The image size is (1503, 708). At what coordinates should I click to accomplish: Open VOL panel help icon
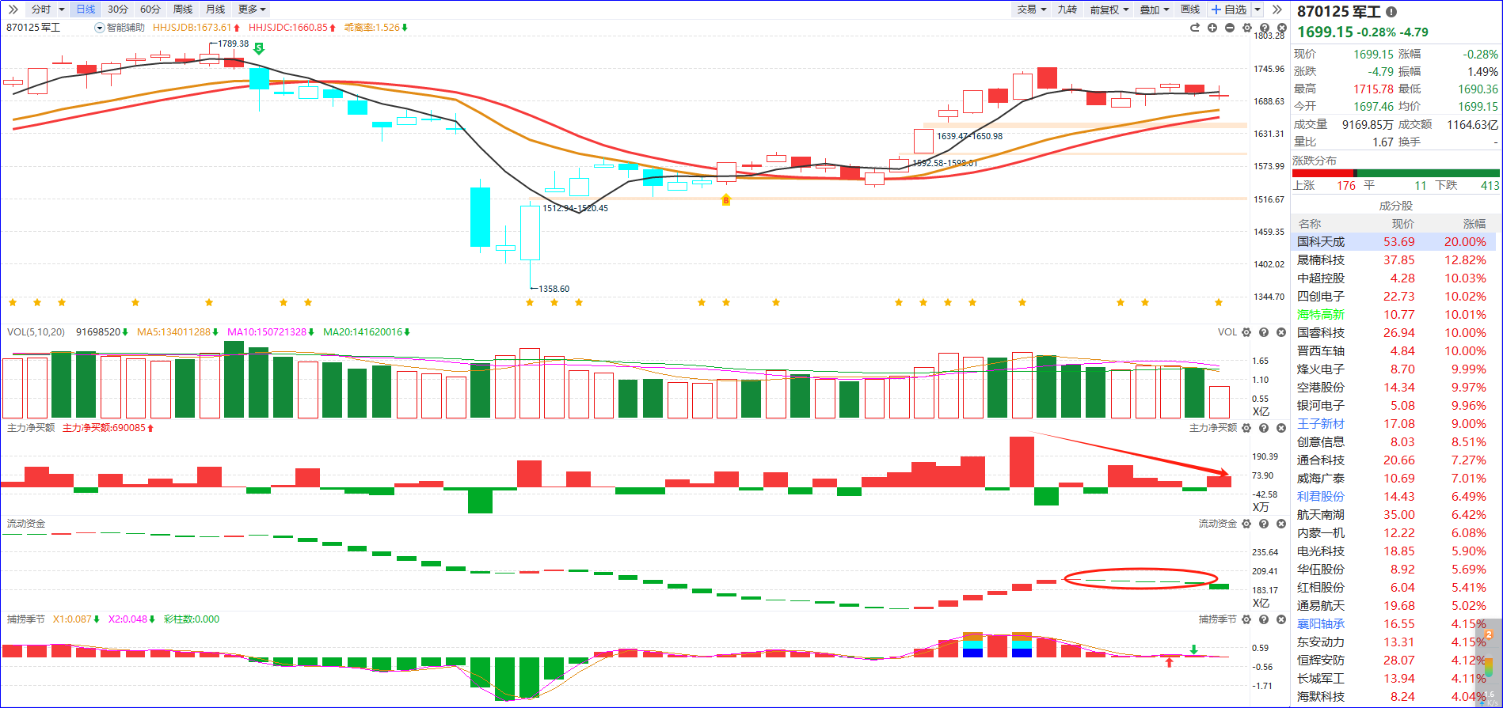[1264, 332]
